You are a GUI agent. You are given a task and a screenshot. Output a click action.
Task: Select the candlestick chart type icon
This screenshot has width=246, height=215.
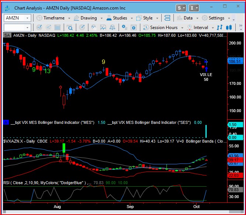[x=229, y=28]
